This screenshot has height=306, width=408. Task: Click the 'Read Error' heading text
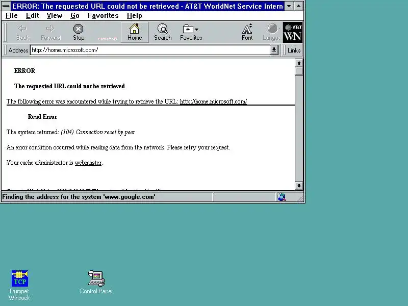click(x=42, y=117)
